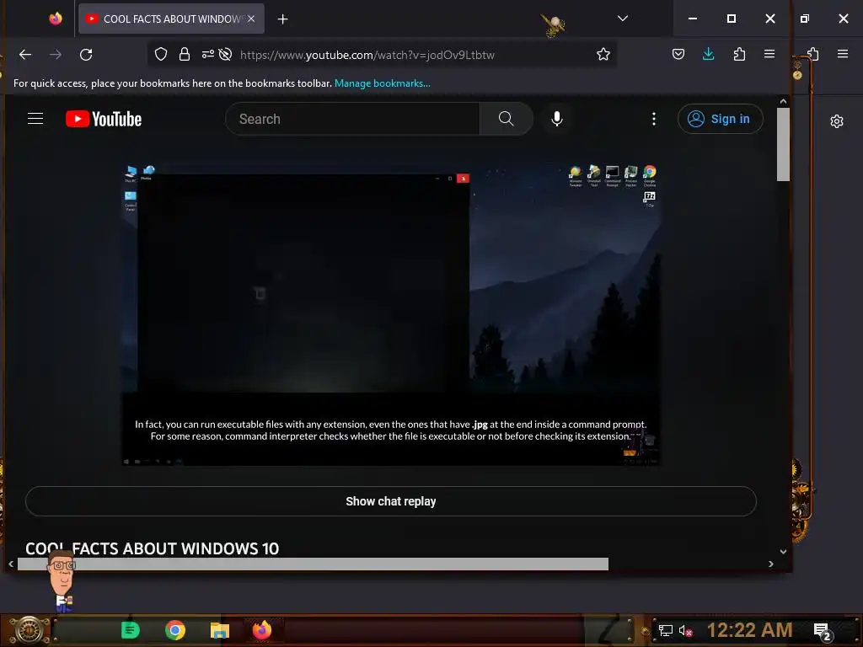The image size is (863, 647).
Task: Close the COOL FACTS ABOUT WINDOWS tab
Action: tap(251, 19)
